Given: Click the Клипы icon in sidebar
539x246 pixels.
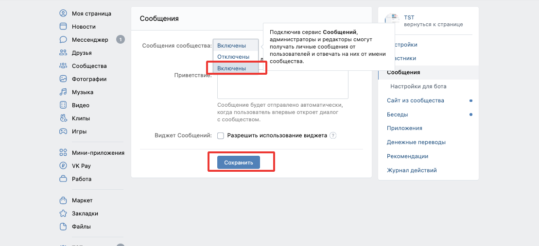Looking at the screenshot, I should (63, 118).
